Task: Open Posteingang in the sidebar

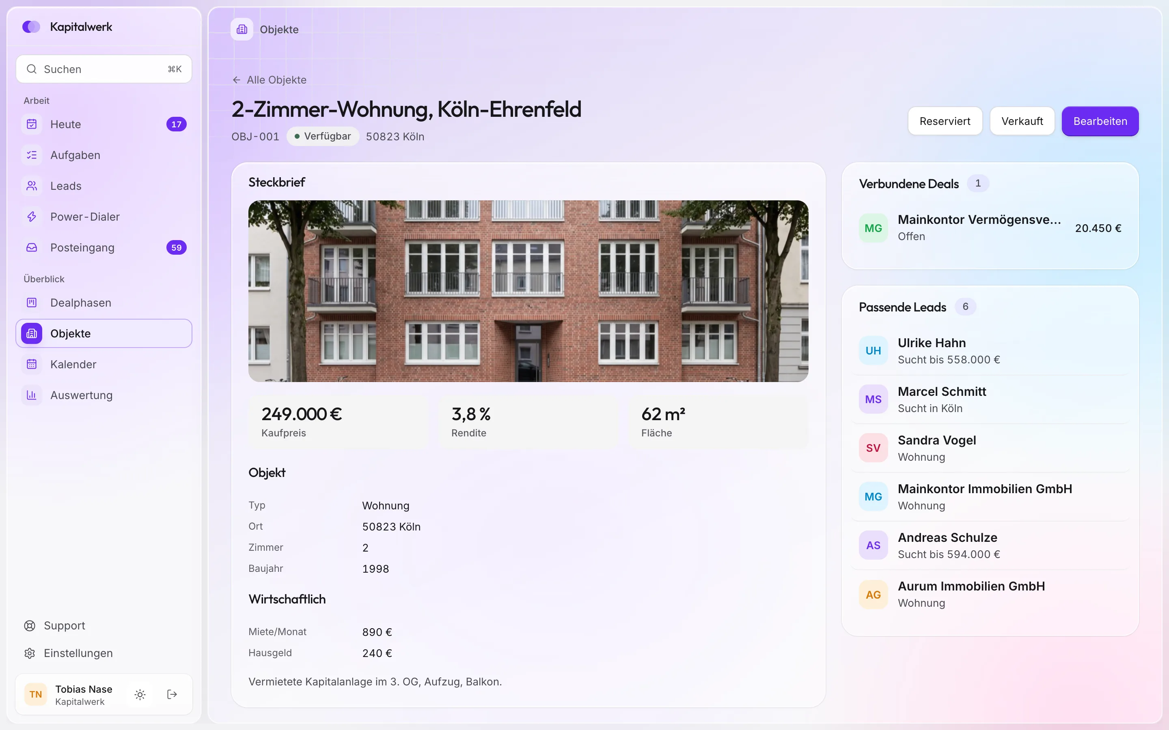Action: pyautogui.click(x=104, y=248)
